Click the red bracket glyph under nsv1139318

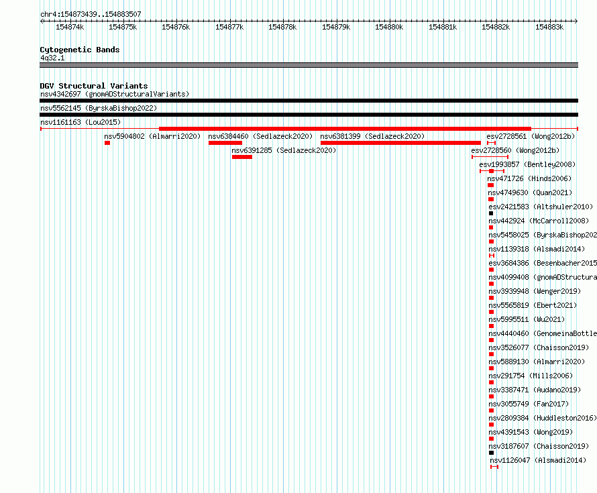click(x=492, y=256)
